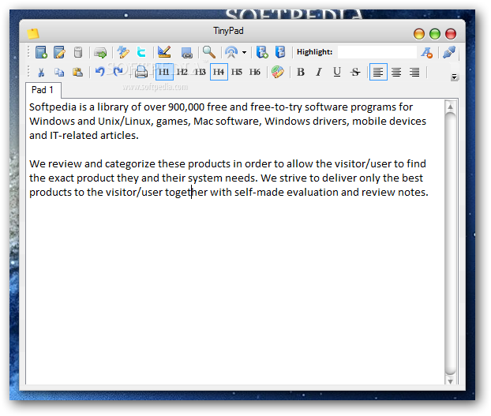Click the scrollbar up arrow
The height and width of the screenshot is (416, 491).
click(450, 107)
